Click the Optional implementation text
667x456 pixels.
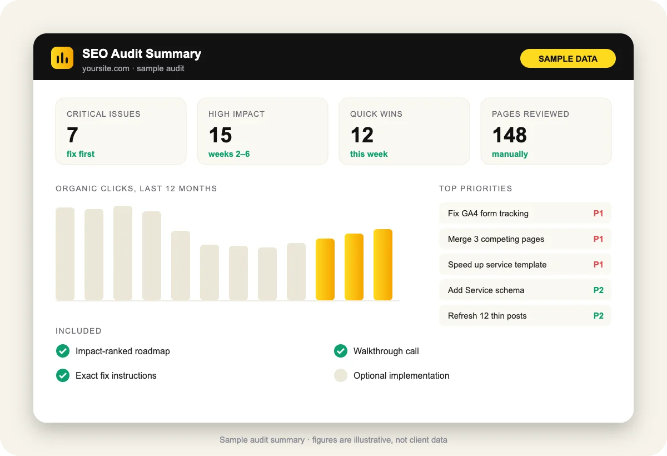(401, 376)
